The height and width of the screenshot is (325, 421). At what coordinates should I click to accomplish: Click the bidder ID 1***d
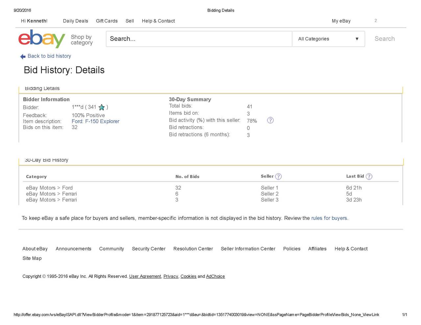tap(78, 107)
